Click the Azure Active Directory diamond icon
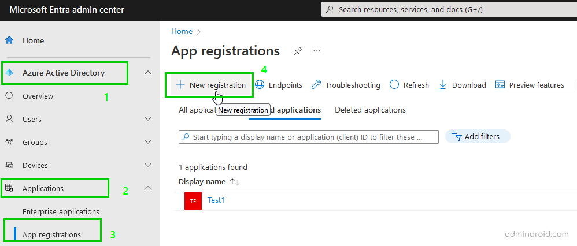 click(9, 73)
